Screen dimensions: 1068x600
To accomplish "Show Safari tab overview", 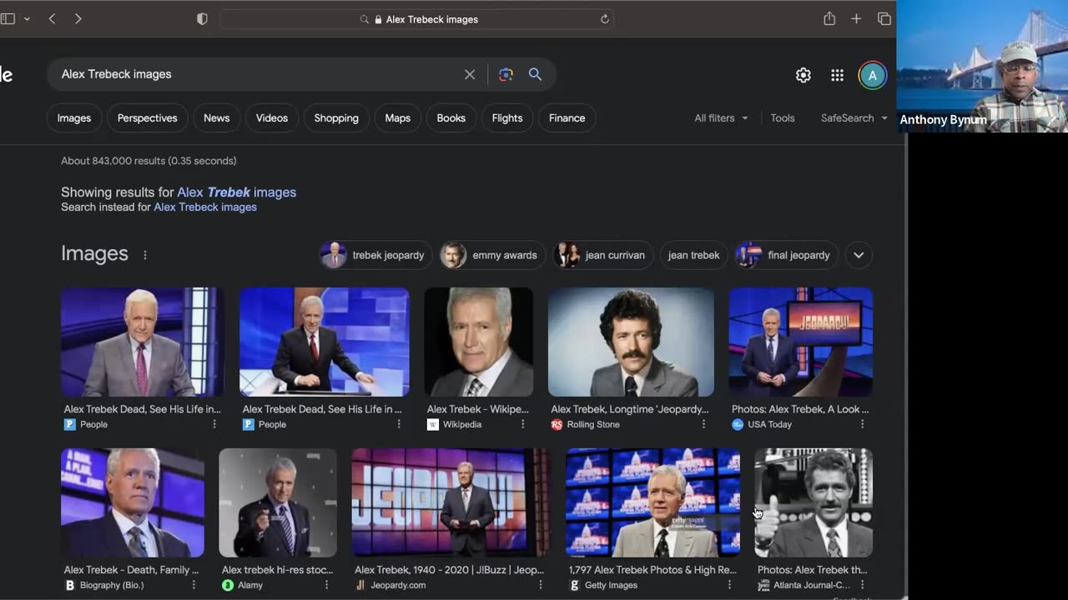I will [884, 19].
